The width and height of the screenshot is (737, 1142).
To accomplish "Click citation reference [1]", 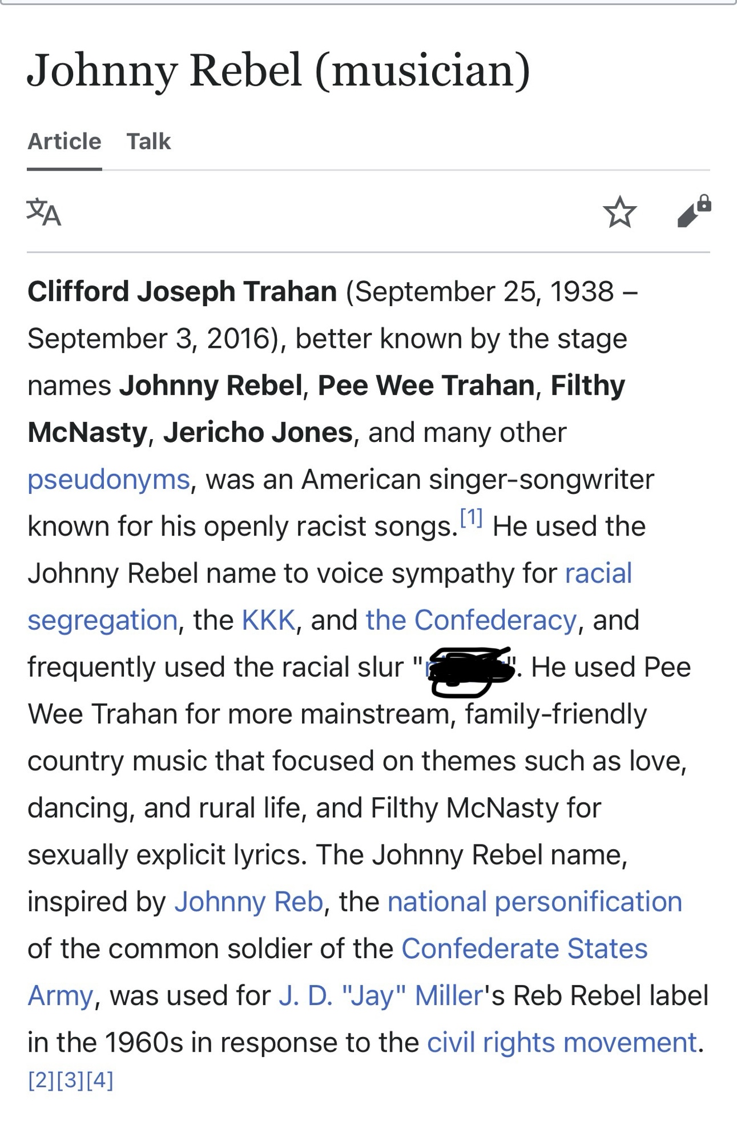I will (x=472, y=518).
